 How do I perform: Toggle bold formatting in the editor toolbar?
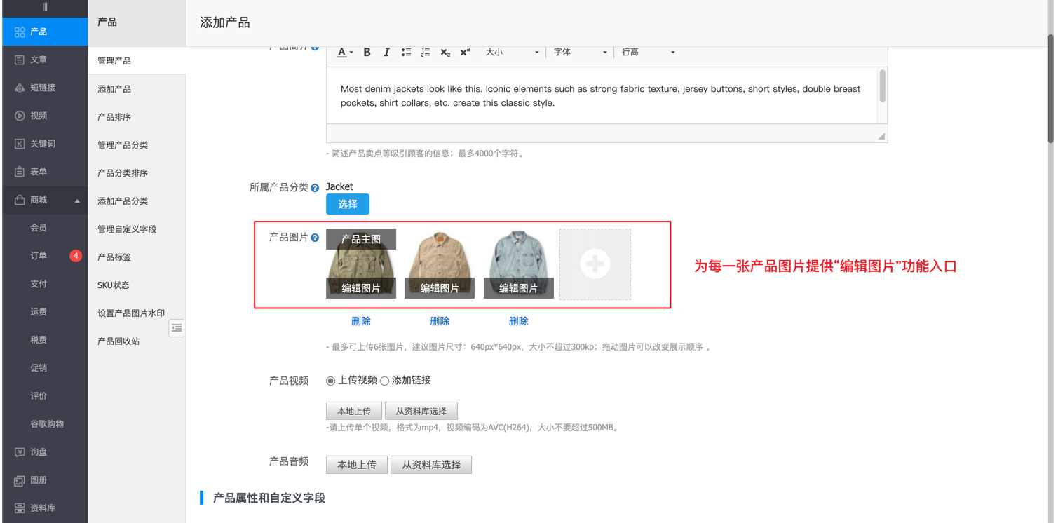[x=367, y=53]
